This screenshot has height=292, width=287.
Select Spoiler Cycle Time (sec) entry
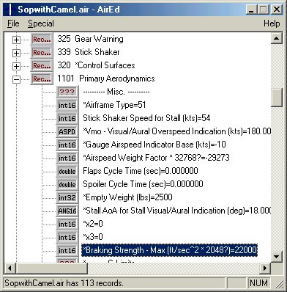pos(143,184)
